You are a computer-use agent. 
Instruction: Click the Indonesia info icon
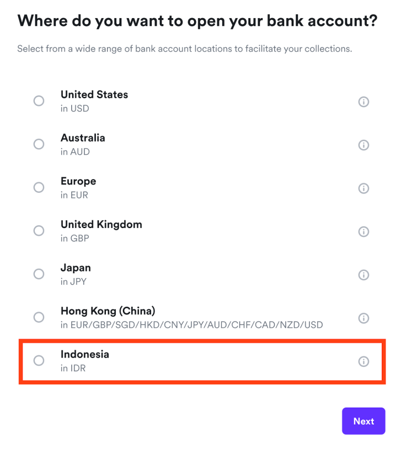tap(363, 361)
